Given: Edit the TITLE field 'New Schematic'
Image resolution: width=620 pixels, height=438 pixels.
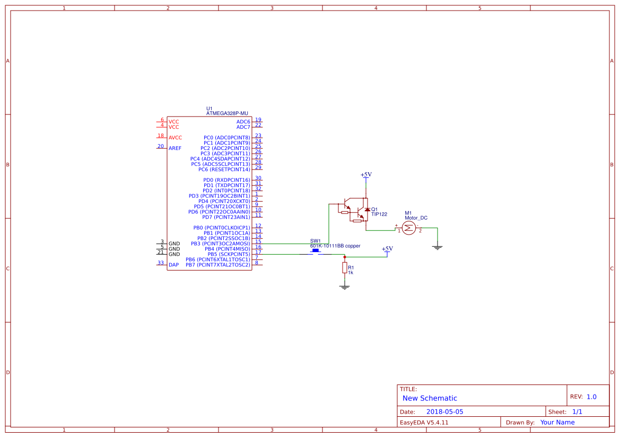Looking at the screenshot, I should [x=430, y=398].
